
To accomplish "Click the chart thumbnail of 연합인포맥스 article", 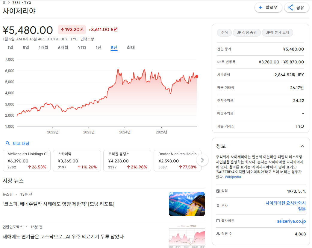I will pos(187,236).
